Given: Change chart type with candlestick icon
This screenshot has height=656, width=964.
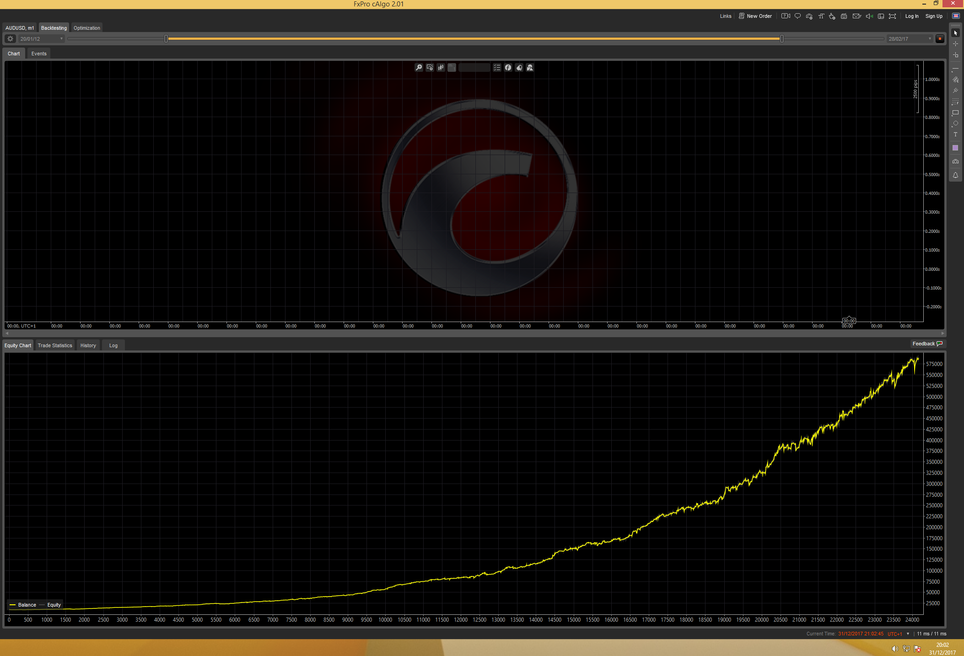Looking at the screenshot, I should (441, 68).
